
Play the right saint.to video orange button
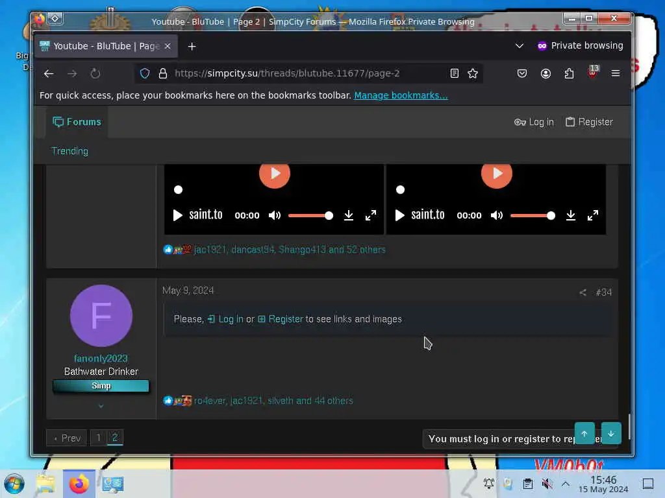point(497,174)
